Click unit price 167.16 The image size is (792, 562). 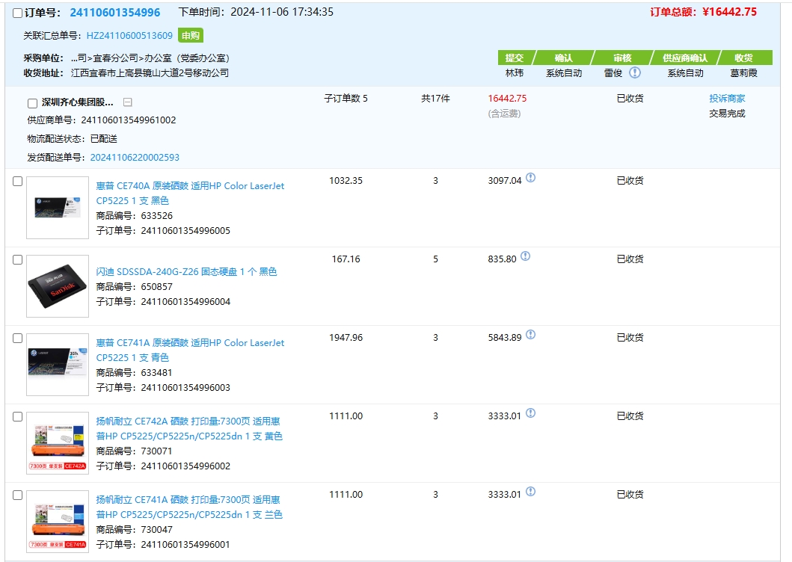[x=346, y=259]
